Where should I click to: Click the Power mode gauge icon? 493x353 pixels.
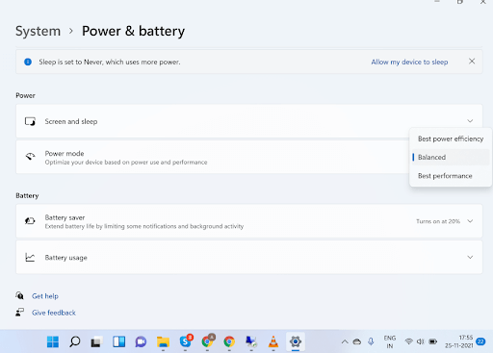coord(31,157)
